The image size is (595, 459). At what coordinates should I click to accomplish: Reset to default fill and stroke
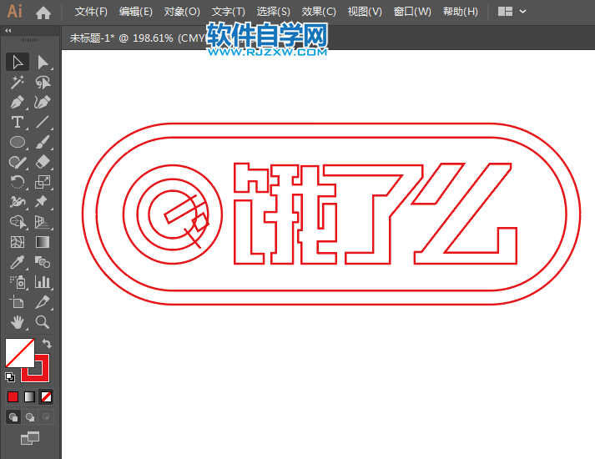9,376
